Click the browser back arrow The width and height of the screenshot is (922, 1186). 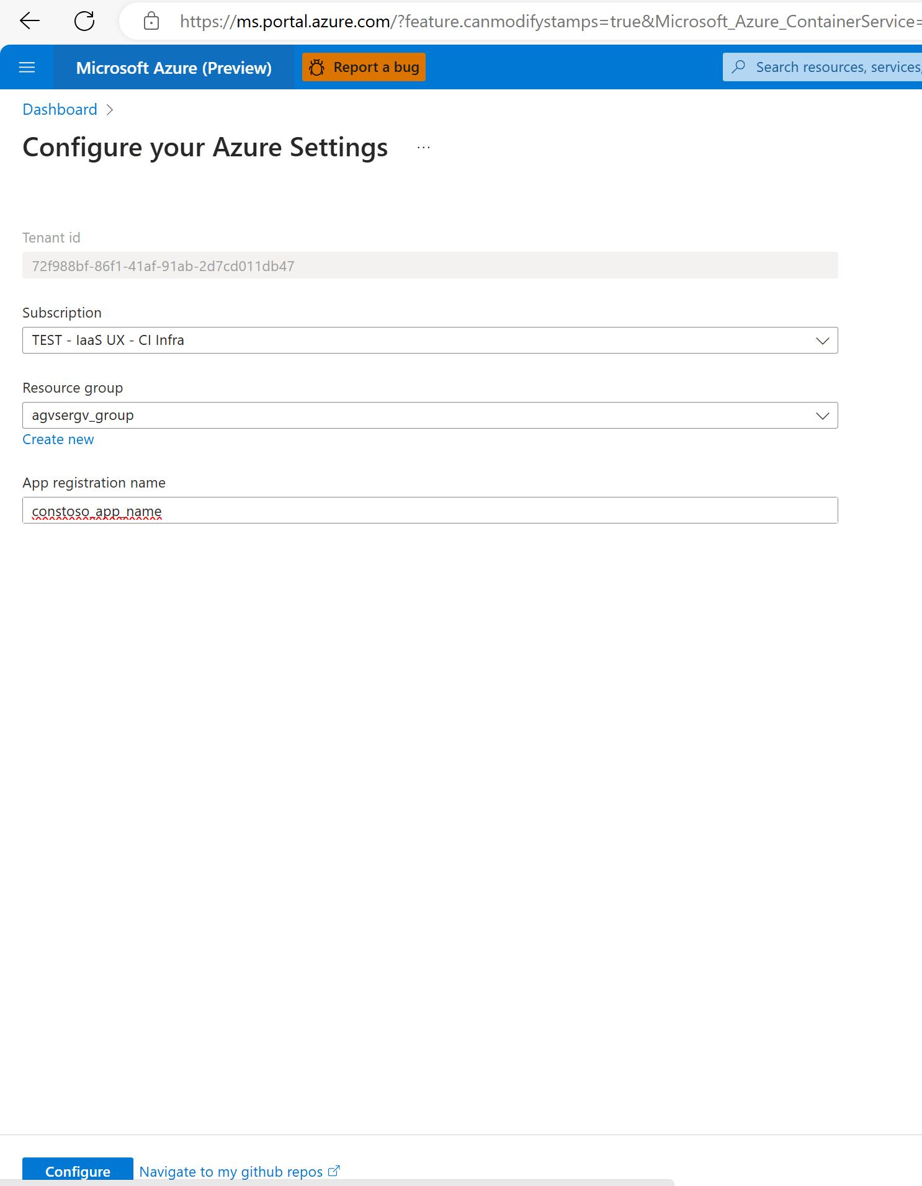[x=30, y=21]
